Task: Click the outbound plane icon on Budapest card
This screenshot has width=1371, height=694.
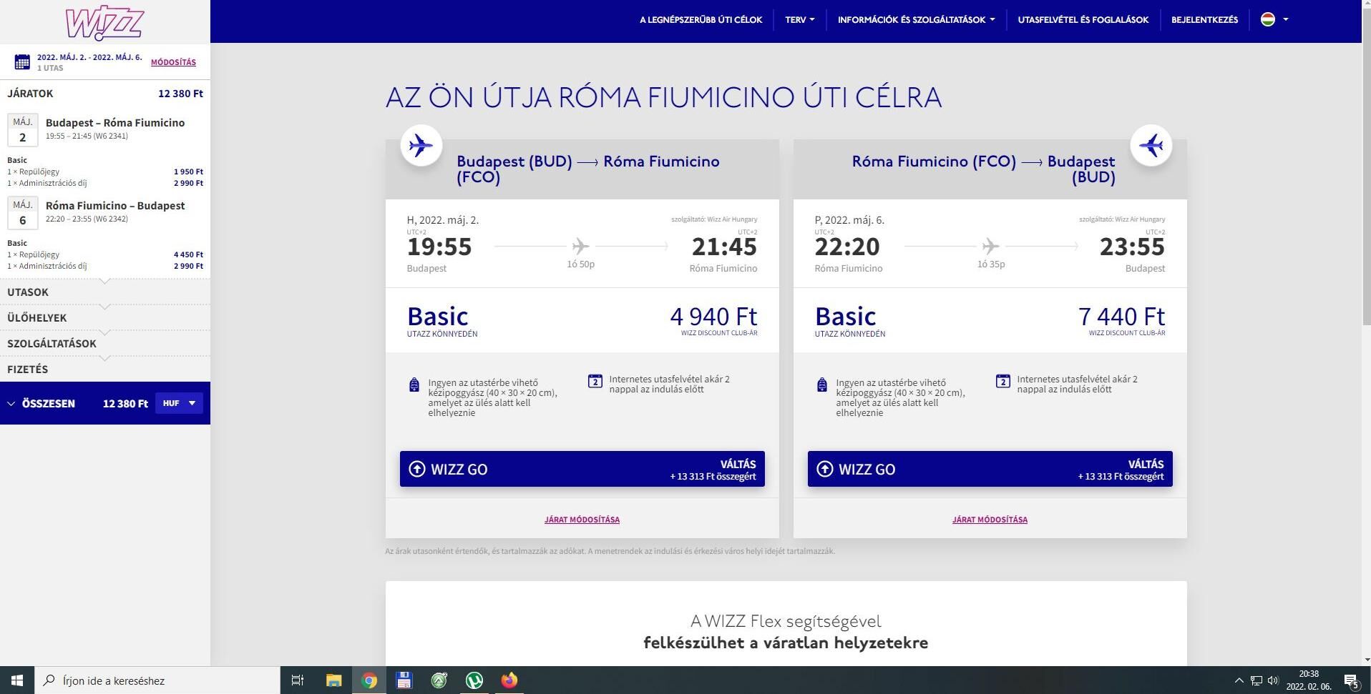Action: (421, 146)
